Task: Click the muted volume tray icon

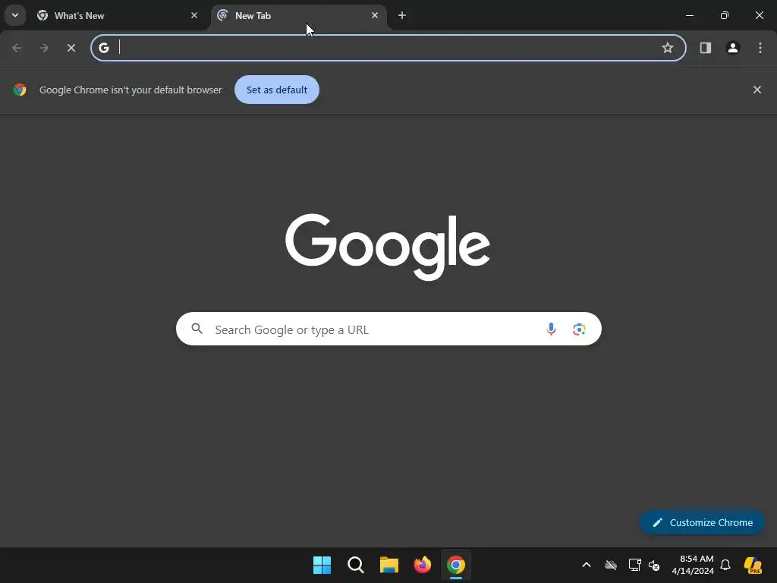Action: [654, 565]
